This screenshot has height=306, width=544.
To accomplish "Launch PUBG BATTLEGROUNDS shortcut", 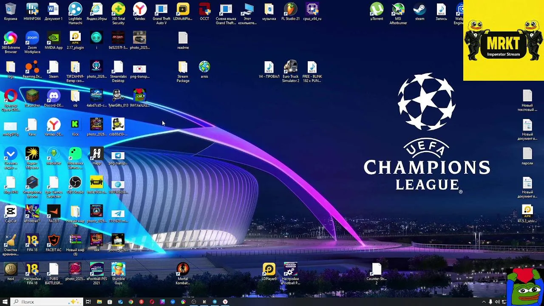I will pyautogui.click(x=54, y=274).
